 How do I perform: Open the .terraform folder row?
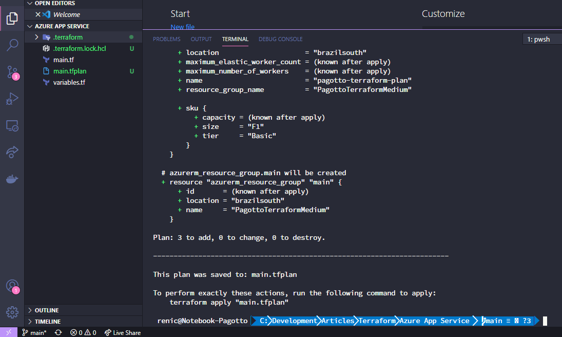pos(83,37)
